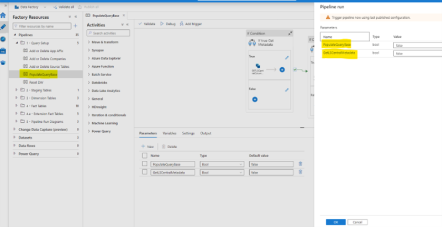Open the Home icon in left sidebar
This screenshot has width=442, height=227.
point(4,16)
